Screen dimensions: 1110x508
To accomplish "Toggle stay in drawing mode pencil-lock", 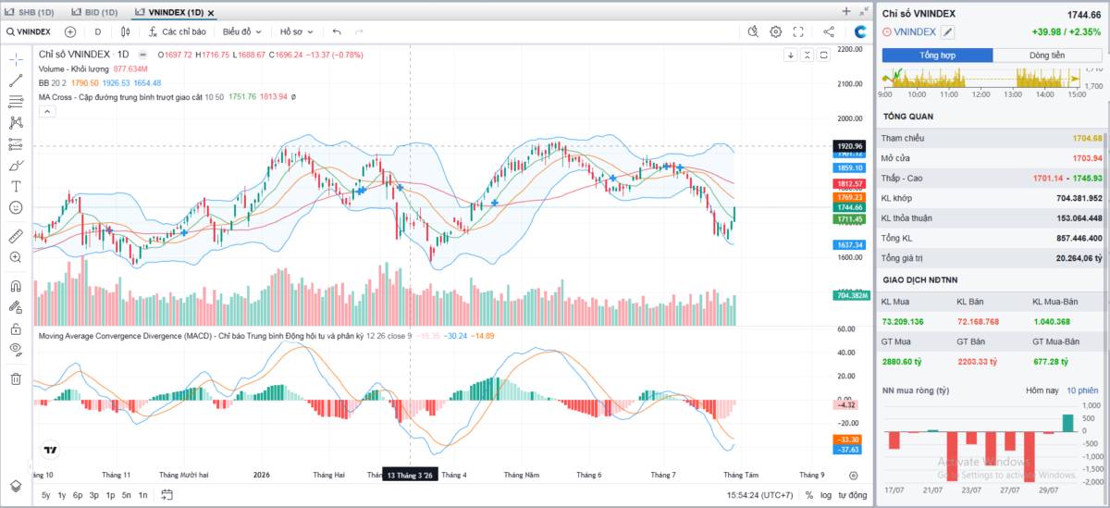I will click(16, 307).
